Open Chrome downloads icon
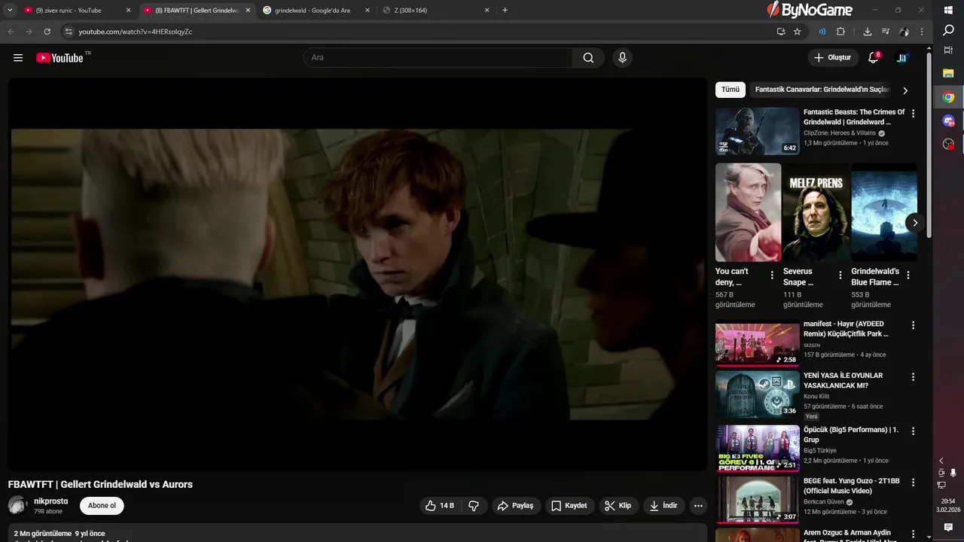 point(868,32)
